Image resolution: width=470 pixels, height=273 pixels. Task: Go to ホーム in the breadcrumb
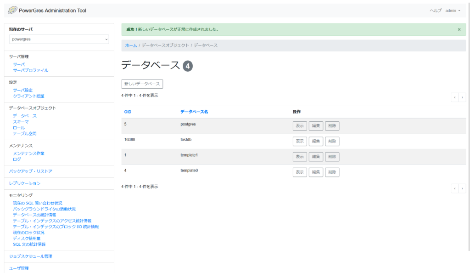tap(131, 45)
